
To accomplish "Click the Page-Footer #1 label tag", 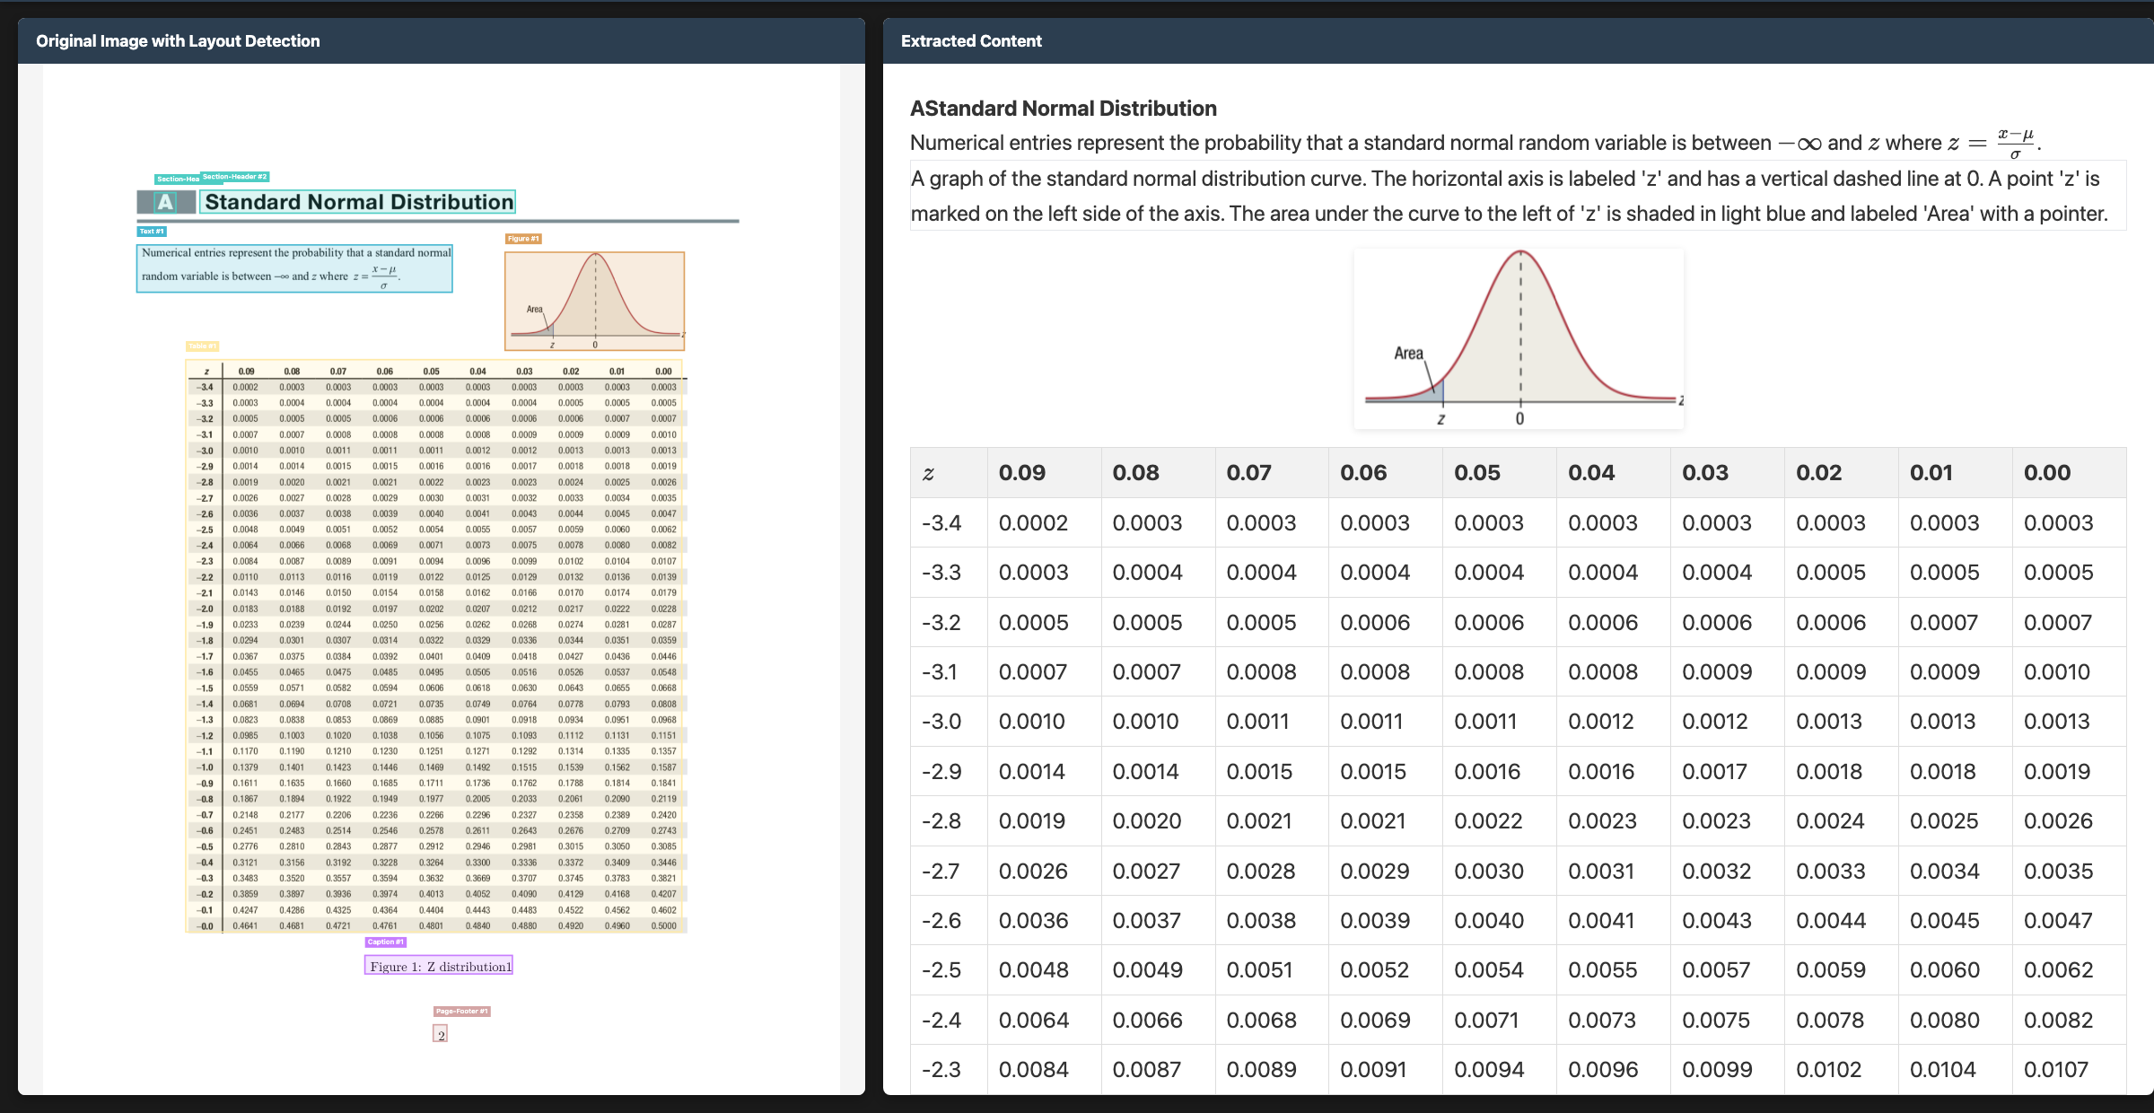I will (462, 1012).
